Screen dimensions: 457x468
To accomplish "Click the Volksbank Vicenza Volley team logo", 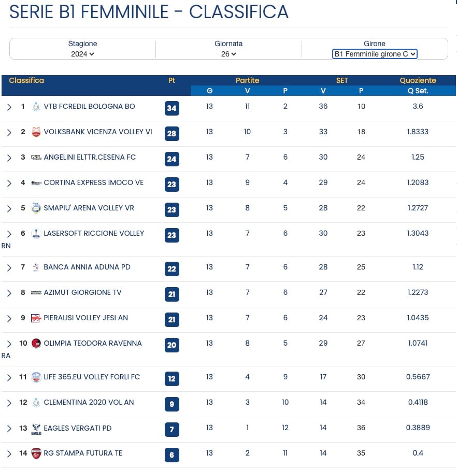I will (36, 132).
